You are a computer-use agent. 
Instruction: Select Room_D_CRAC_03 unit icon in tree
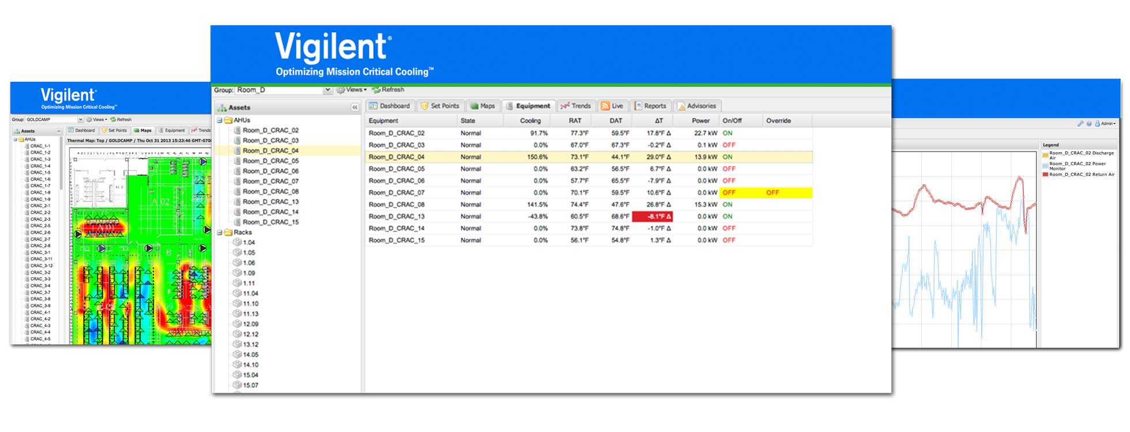click(x=237, y=141)
